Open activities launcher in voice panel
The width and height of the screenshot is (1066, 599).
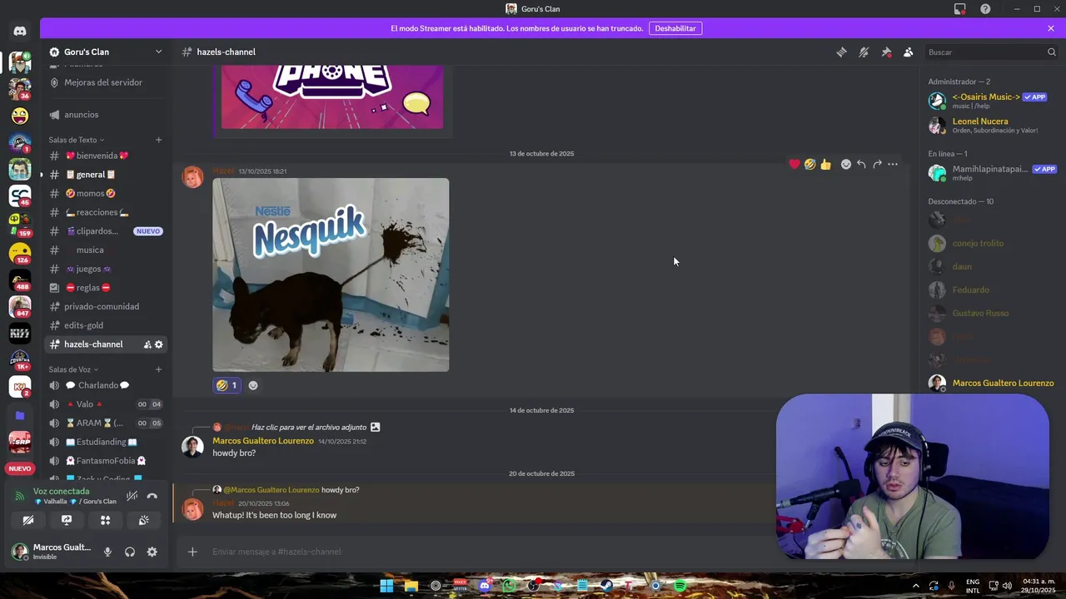(105, 520)
